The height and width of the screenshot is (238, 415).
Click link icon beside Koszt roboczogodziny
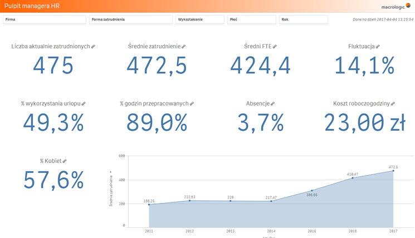pyautogui.click(x=393, y=104)
